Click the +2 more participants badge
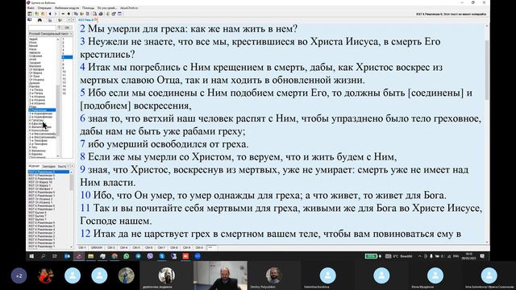 19,275
